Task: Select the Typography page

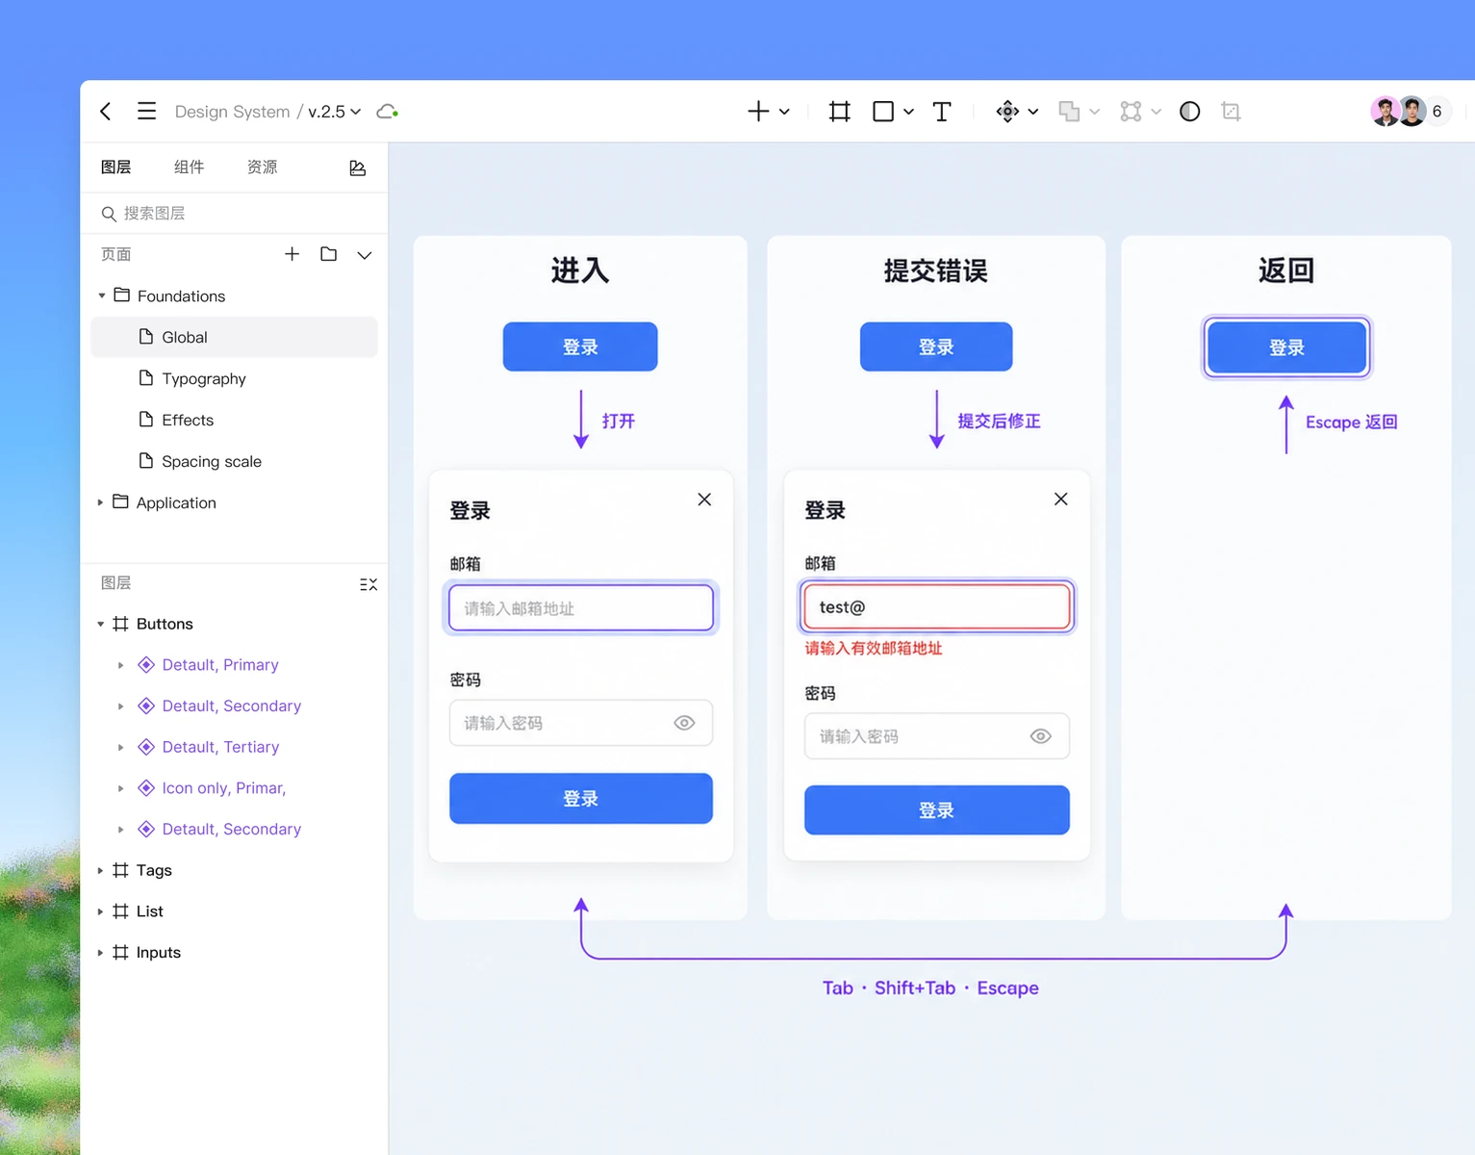Action: pos(234,378)
